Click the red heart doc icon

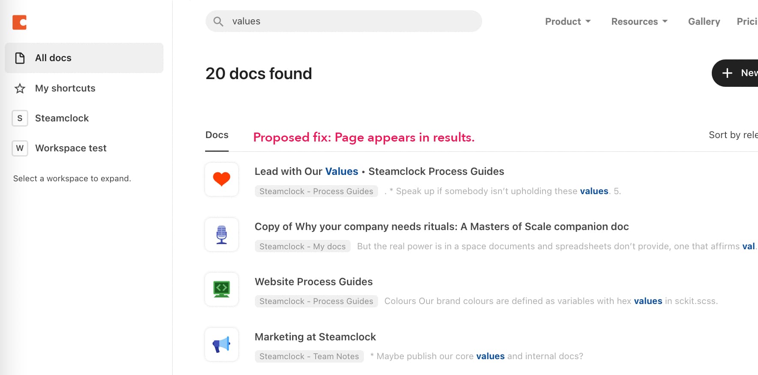221,179
